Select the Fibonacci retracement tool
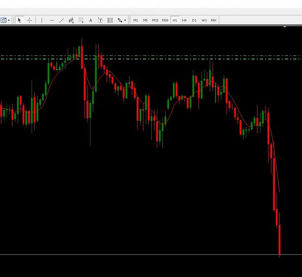The width and height of the screenshot is (302, 277). [81, 20]
